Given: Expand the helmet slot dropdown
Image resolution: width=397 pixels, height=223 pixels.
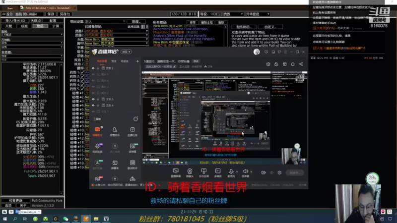Looking at the screenshot, I should point(146,39).
